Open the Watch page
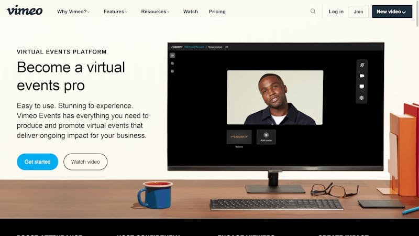This screenshot has height=236, width=419. [191, 12]
